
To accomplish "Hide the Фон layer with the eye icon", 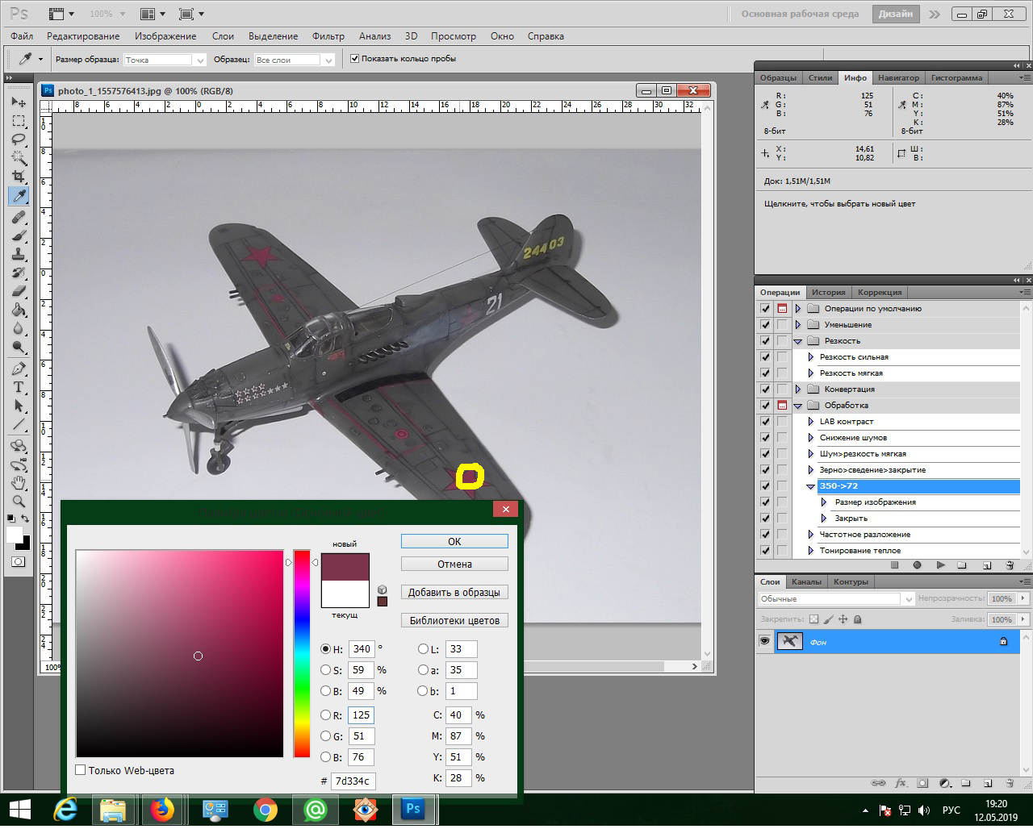I will 764,641.
